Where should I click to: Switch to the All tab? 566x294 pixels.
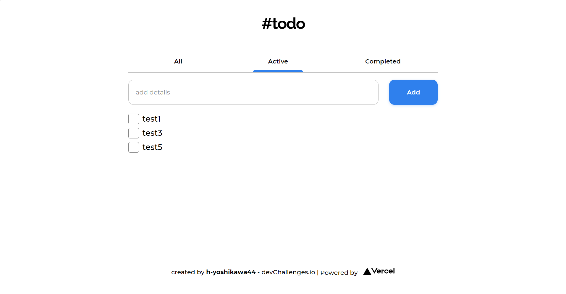point(178,61)
